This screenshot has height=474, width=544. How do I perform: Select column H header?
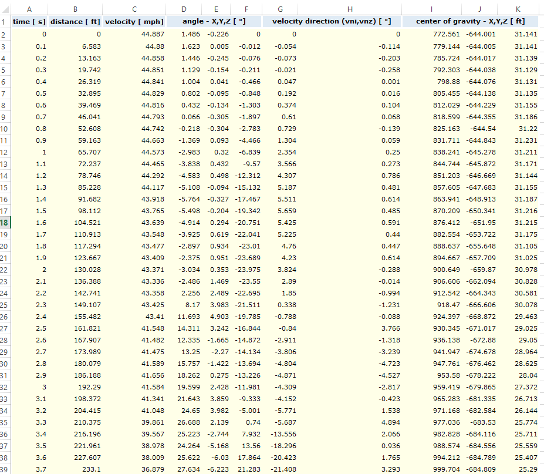pos(350,9)
